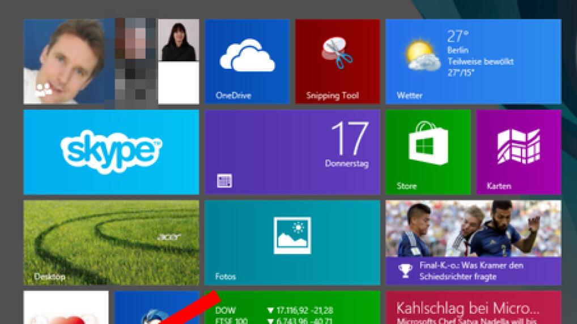Launch the Skype tile
Viewport: 577px width, 324px height.
(111, 152)
